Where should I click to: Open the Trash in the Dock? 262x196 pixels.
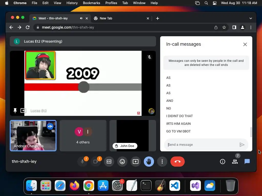pos(231,186)
